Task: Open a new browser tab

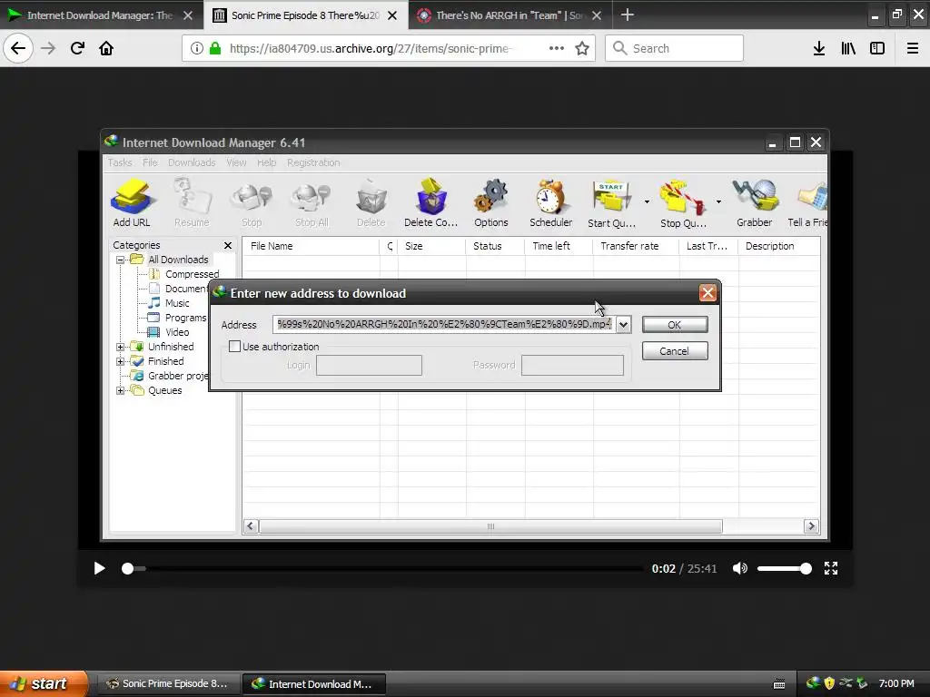Action: 628,15
